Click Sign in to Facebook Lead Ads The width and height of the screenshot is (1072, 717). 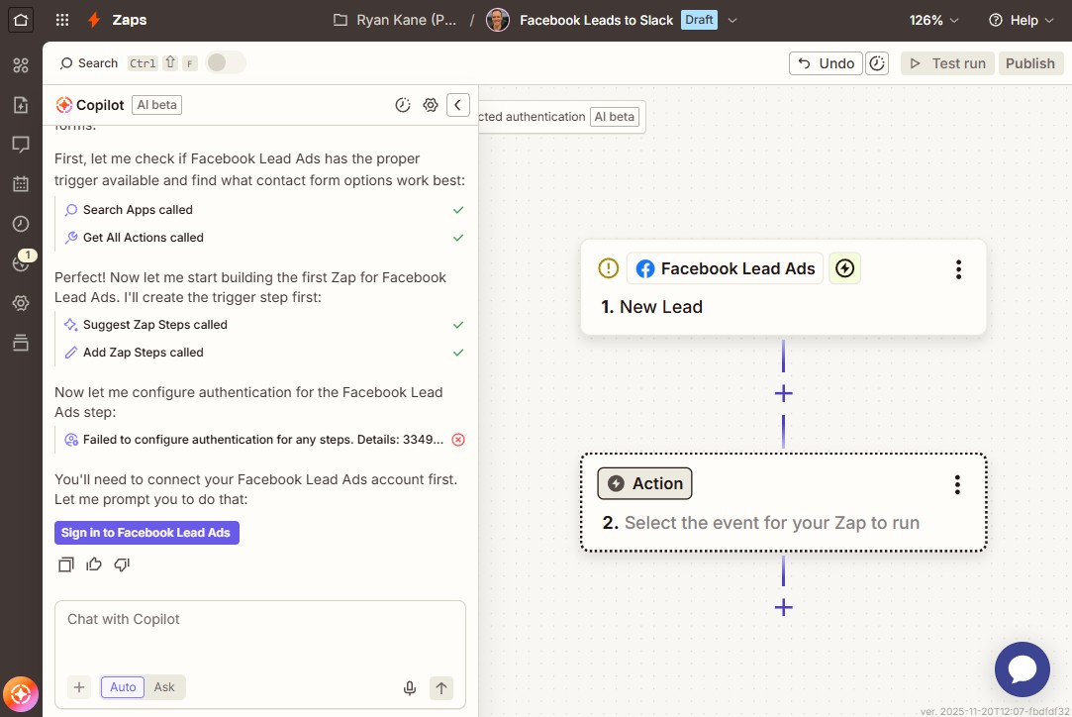(x=146, y=533)
